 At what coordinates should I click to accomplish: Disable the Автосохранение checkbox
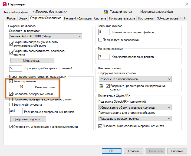11,81
